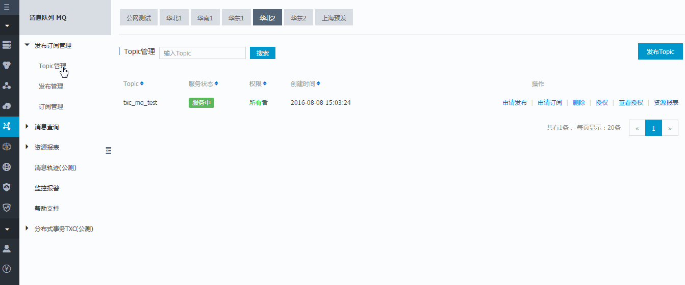Image resolution: width=685 pixels, height=285 pixels.
Task: Open the server stack icon in sidebar
Action: (x=7, y=45)
